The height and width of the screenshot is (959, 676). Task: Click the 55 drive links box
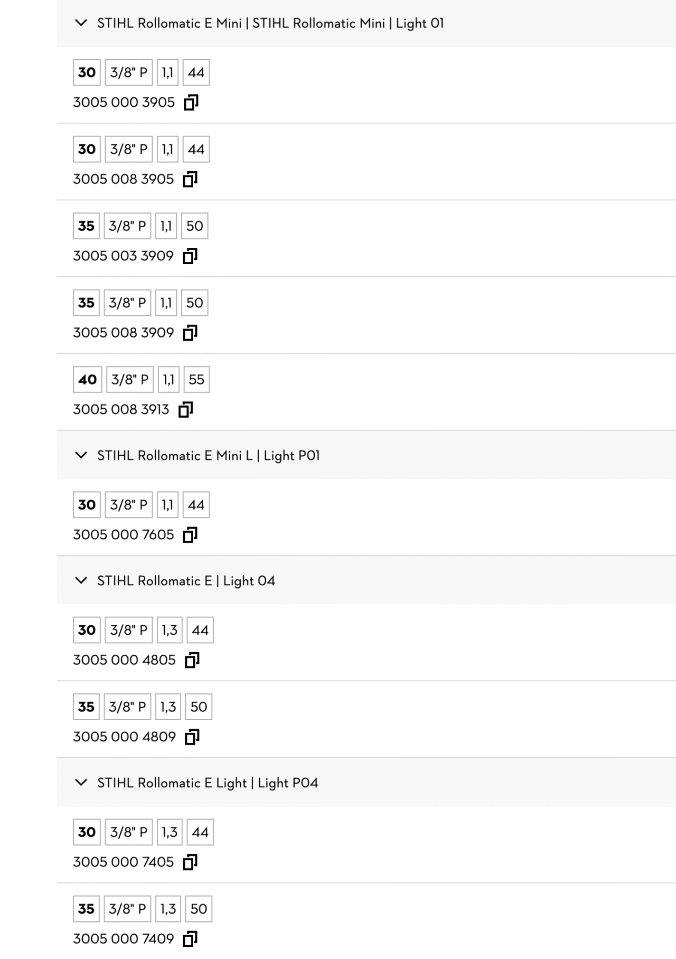[x=196, y=380]
